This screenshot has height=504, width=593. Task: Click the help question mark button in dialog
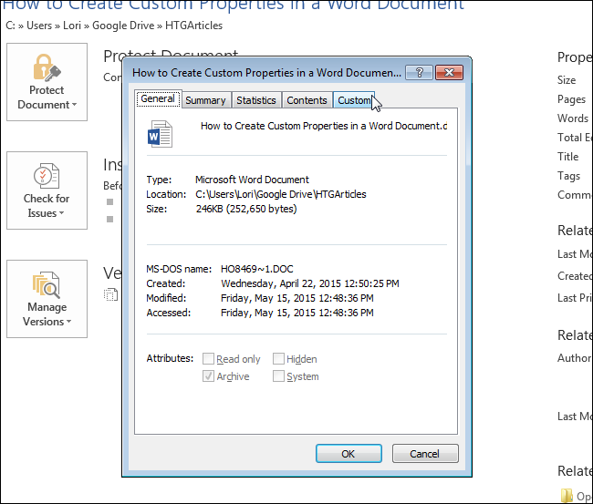click(419, 72)
